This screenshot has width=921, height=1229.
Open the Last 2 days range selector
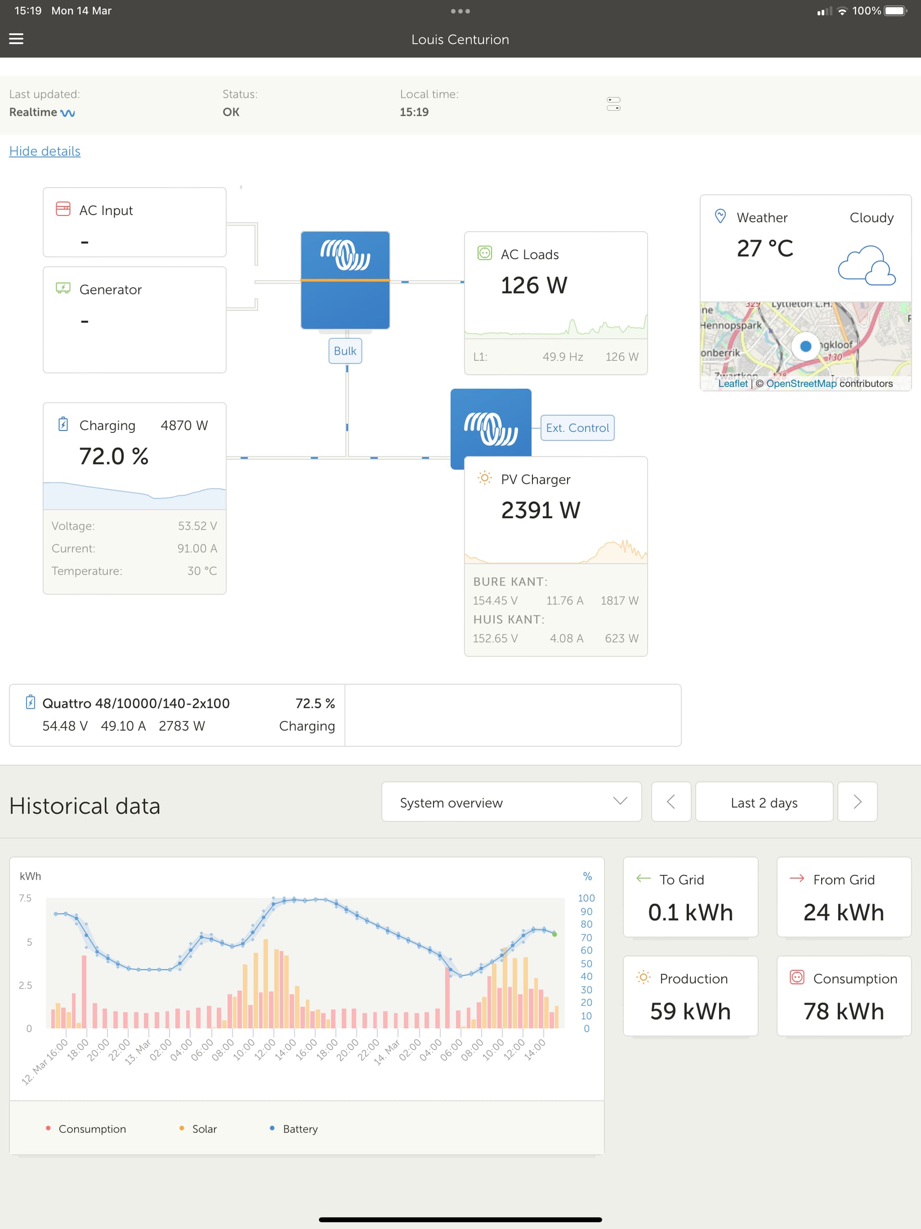pos(763,802)
